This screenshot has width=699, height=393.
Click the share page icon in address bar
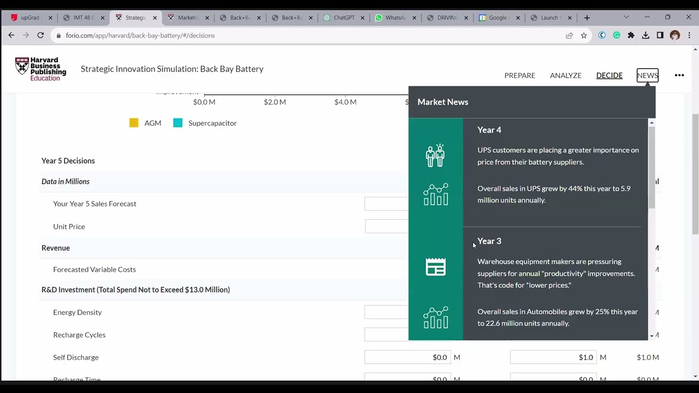569,35
